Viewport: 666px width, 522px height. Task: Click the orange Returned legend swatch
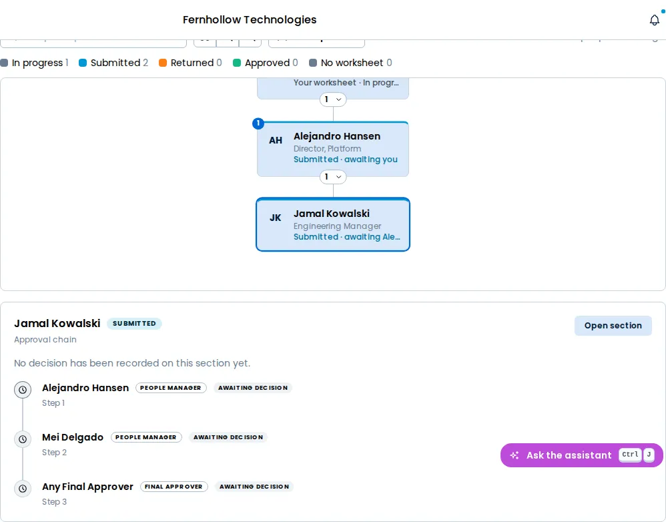pyautogui.click(x=163, y=63)
